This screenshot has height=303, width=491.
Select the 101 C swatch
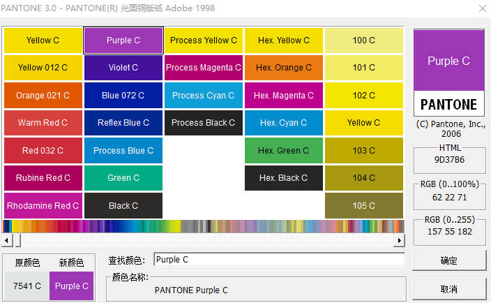click(x=364, y=68)
